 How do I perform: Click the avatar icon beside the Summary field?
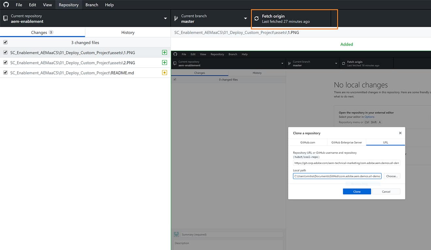click(x=176, y=234)
